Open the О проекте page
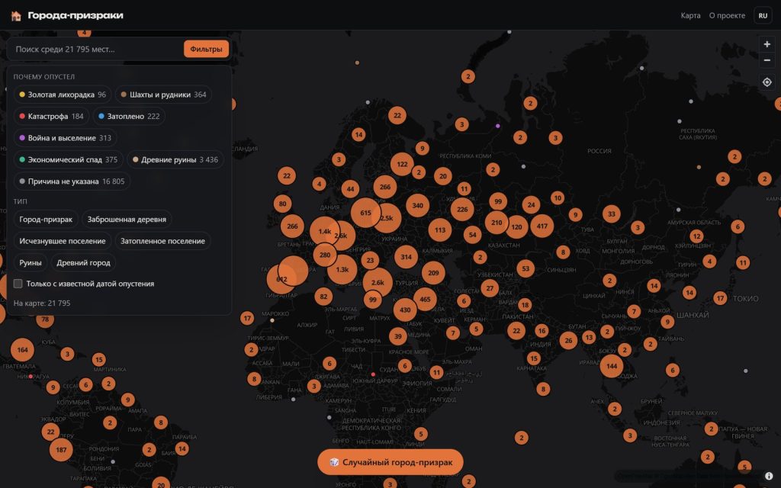This screenshot has width=781, height=488. [727, 15]
